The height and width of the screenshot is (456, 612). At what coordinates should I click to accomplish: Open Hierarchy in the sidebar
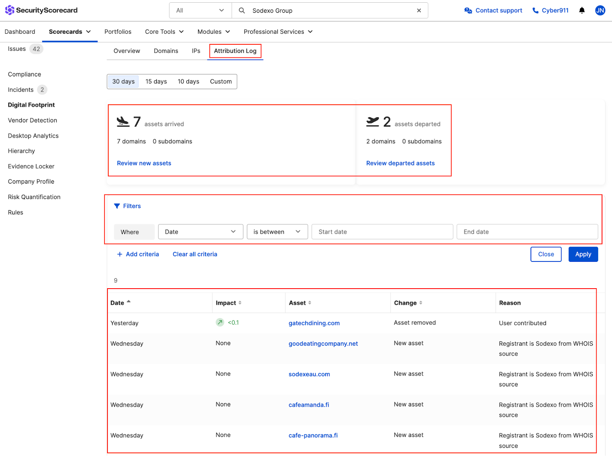[x=21, y=151]
